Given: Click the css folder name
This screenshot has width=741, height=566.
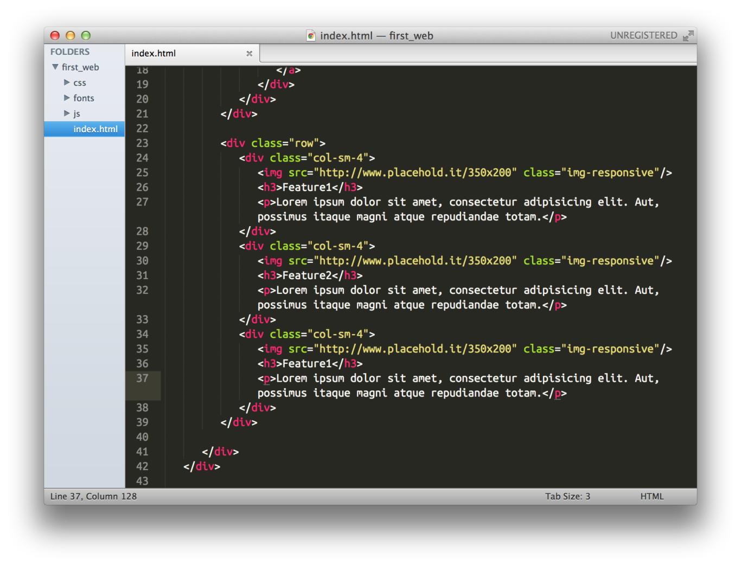Looking at the screenshot, I should pos(80,83).
